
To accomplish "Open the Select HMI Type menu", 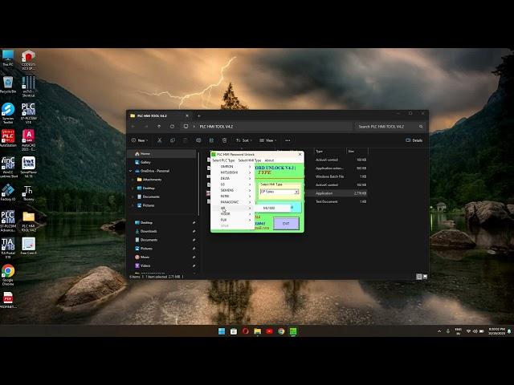I will point(250,160).
